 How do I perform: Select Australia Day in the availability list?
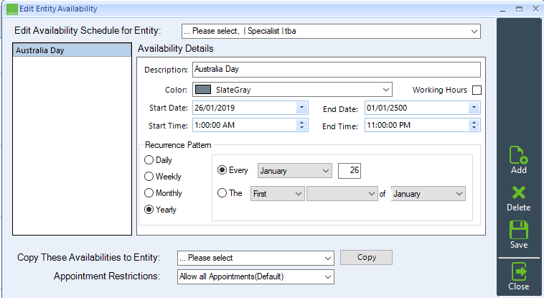point(72,50)
